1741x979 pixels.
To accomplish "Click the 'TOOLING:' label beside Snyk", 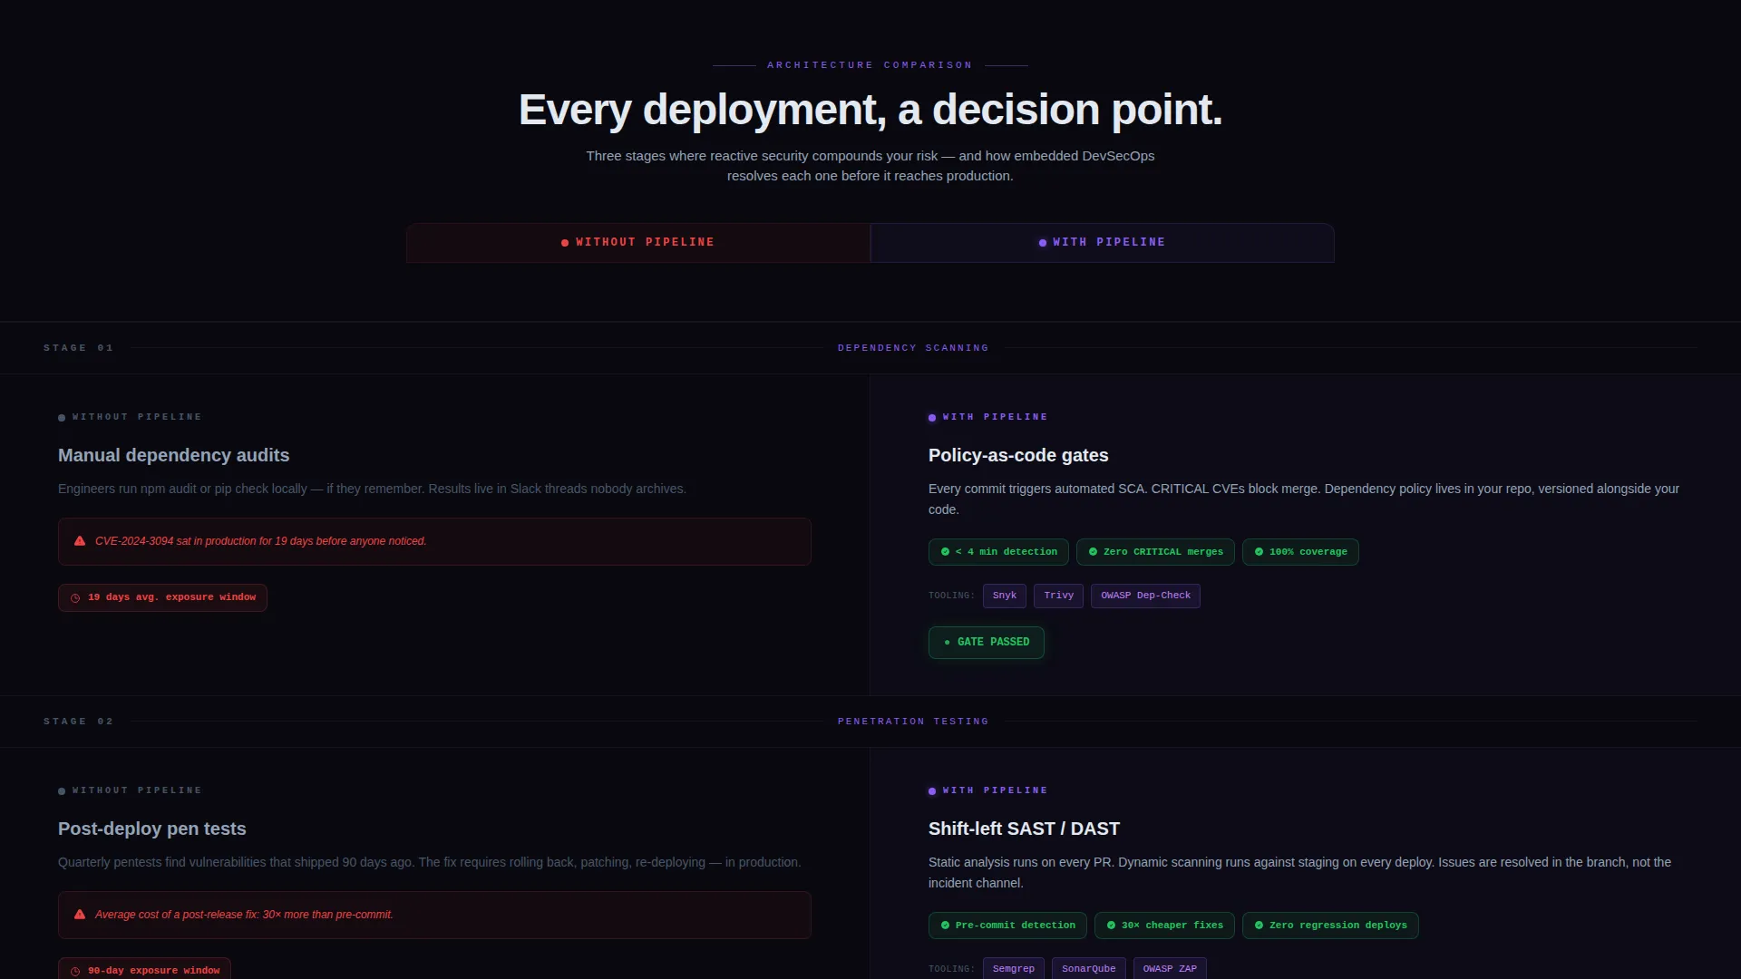I will (x=951, y=596).
